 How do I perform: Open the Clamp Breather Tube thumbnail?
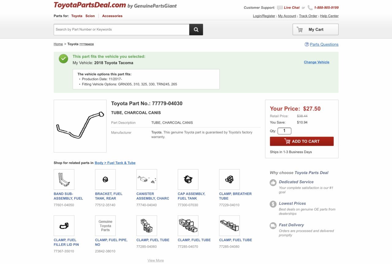click(x=230, y=179)
